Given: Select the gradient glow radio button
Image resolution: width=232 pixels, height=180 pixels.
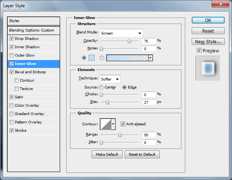Looking at the screenshot, I should click(102, 58).
